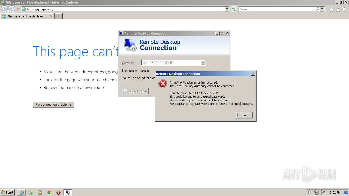The height and width of the screenshot is (196, 349).
Task: Open the address bar autocomplete dropdown
Action: click(227, 9)
